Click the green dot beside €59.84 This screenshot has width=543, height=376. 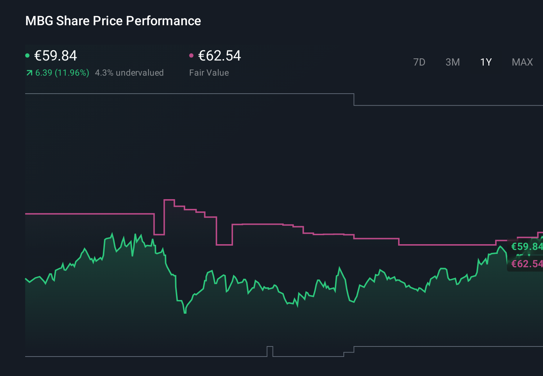pos(27,55)
